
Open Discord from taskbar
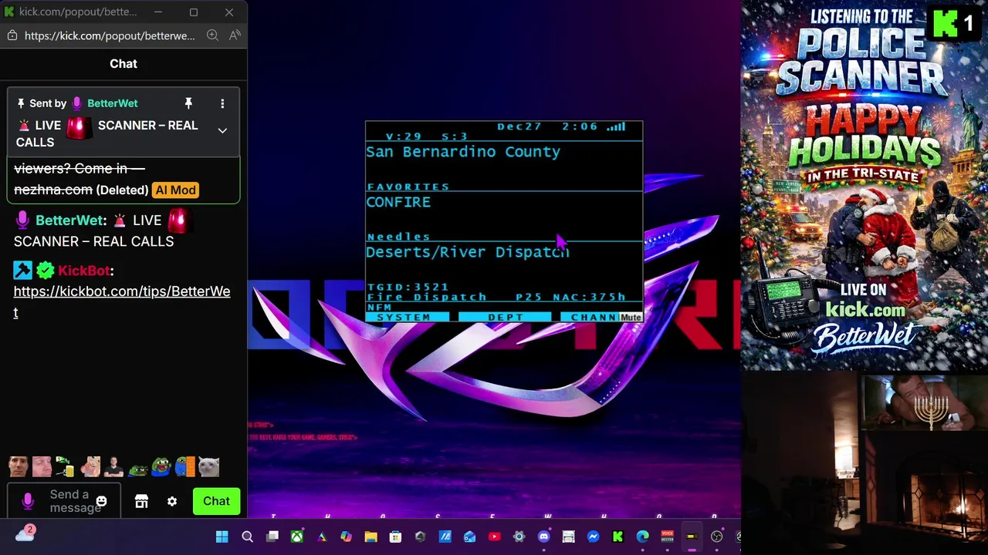pos(543,536)
